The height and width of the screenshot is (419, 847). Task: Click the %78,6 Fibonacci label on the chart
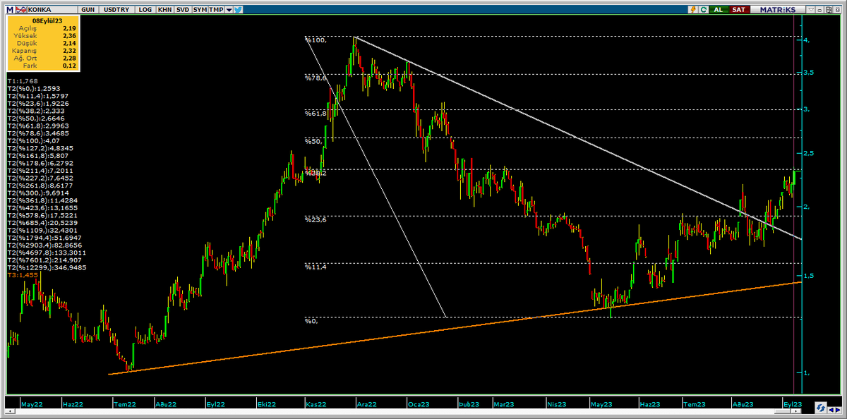pos(316,78)
